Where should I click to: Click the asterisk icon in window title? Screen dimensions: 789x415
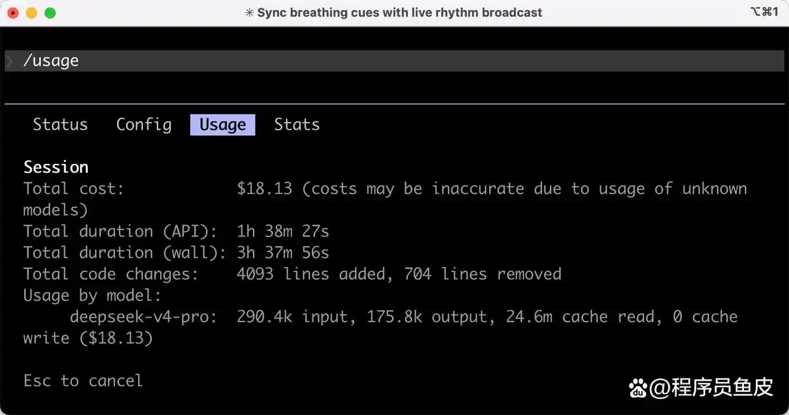point(249,13)
